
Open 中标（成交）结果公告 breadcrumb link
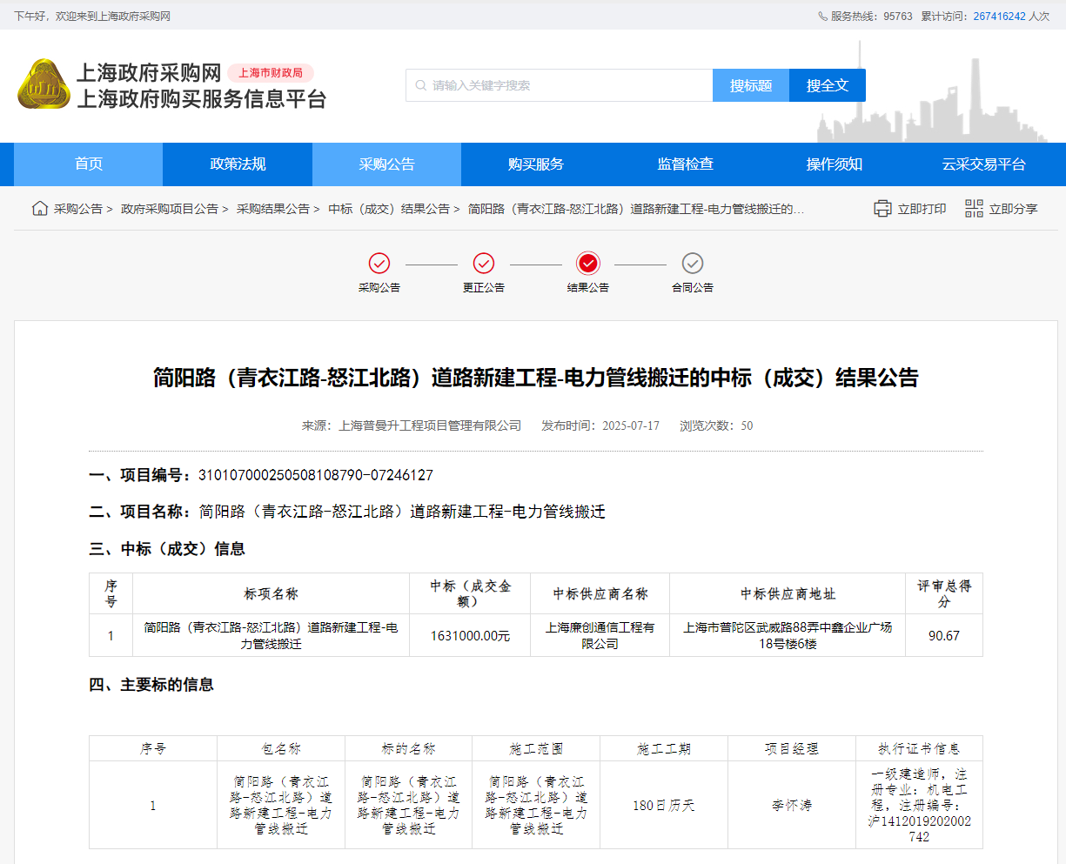coord(389,209)
